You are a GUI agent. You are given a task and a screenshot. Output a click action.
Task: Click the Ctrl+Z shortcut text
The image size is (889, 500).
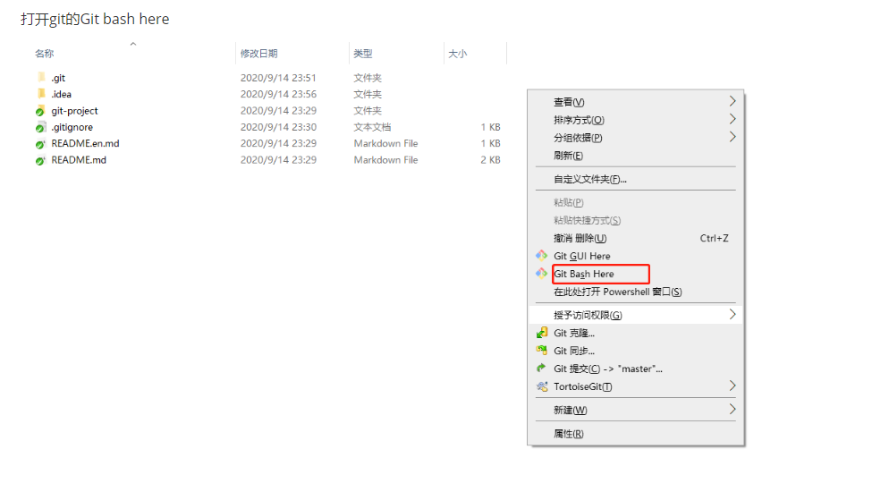tap(714, 238)
